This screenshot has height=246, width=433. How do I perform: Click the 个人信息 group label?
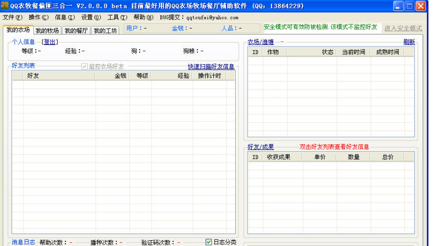(23, 42)
